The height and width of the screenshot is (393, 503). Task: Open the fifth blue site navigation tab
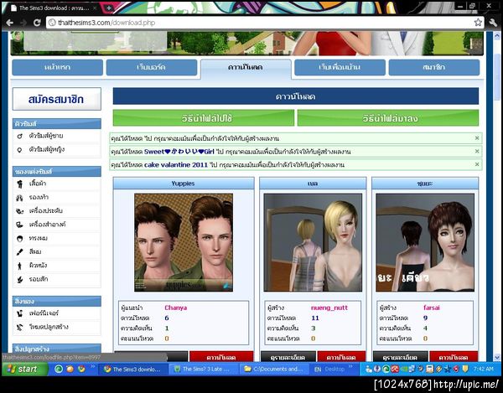[x=434, y=67]
